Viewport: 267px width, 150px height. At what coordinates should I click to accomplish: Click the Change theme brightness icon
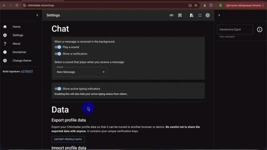(5, 61)
